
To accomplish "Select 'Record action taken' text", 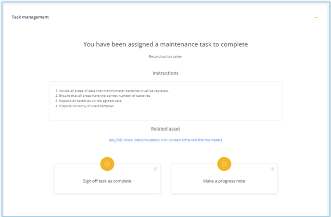I will 165,57.
